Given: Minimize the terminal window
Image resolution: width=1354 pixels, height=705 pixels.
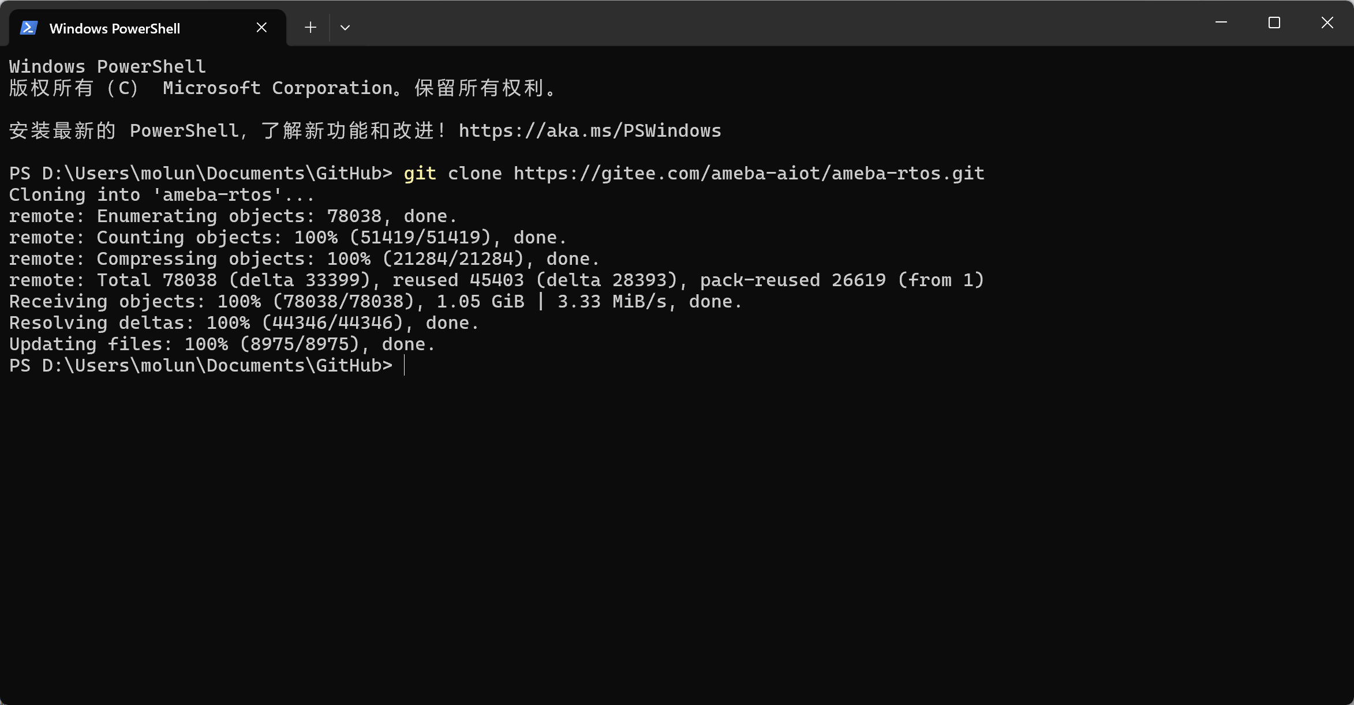Looking at the screenshot, I should click(1221, 23).
